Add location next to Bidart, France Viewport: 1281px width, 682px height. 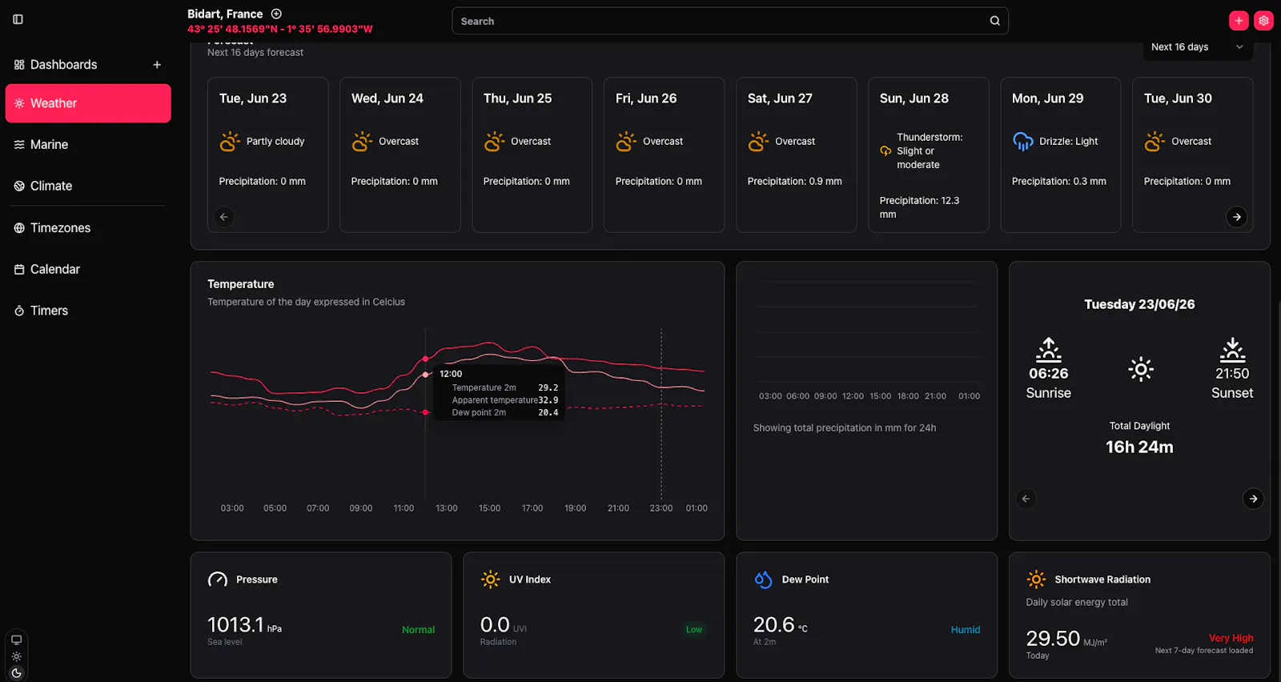[276, 14]
